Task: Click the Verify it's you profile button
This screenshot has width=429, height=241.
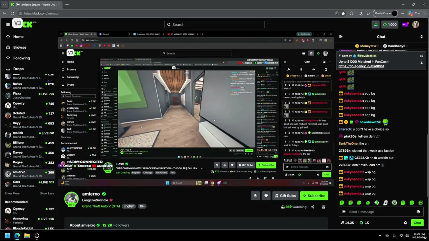Action: pos(385,13)
